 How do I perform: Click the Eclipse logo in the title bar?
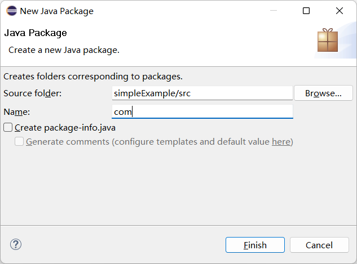(x=11, y=11)
